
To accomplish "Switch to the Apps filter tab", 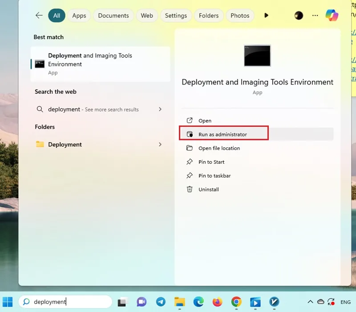I will [79, 16].
